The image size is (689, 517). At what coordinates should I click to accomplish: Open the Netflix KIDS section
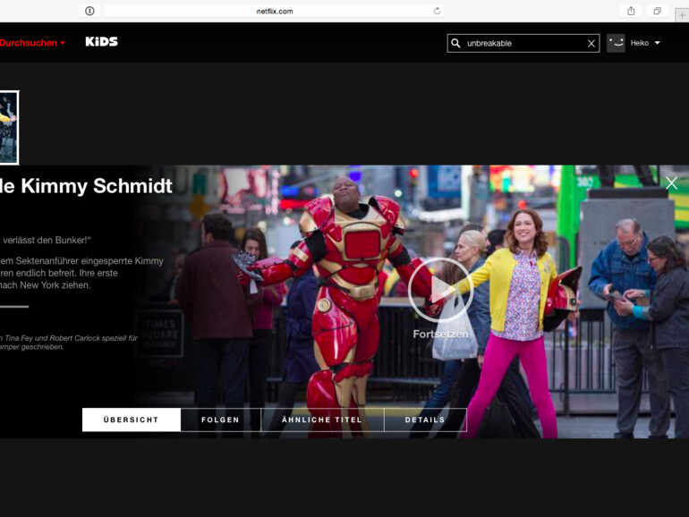click(101, 42)
